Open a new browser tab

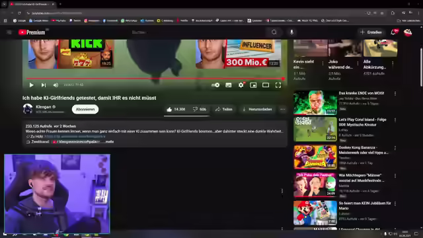(60, 4)
